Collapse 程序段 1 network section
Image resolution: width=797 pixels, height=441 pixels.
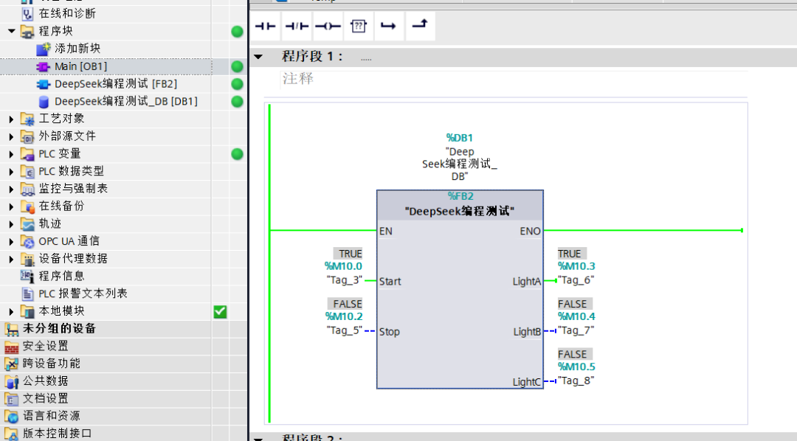[258, 56]
